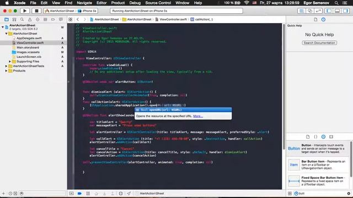Image resolution: width=353 pixels, height=198 pixels.
Task: Show the File inspector
Action: pos(315,20)
